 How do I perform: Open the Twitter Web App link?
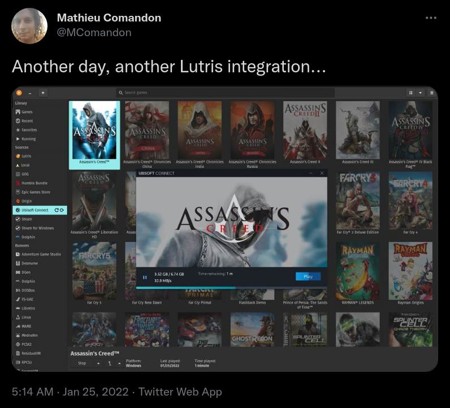coord(180,392)
